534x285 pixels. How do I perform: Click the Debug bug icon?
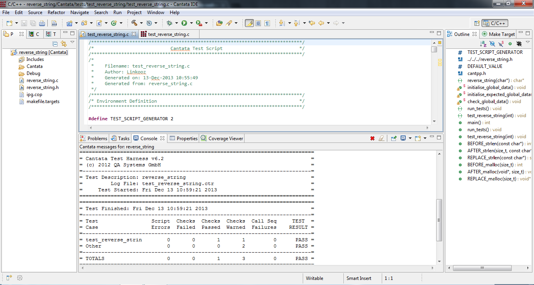(169, 23)
